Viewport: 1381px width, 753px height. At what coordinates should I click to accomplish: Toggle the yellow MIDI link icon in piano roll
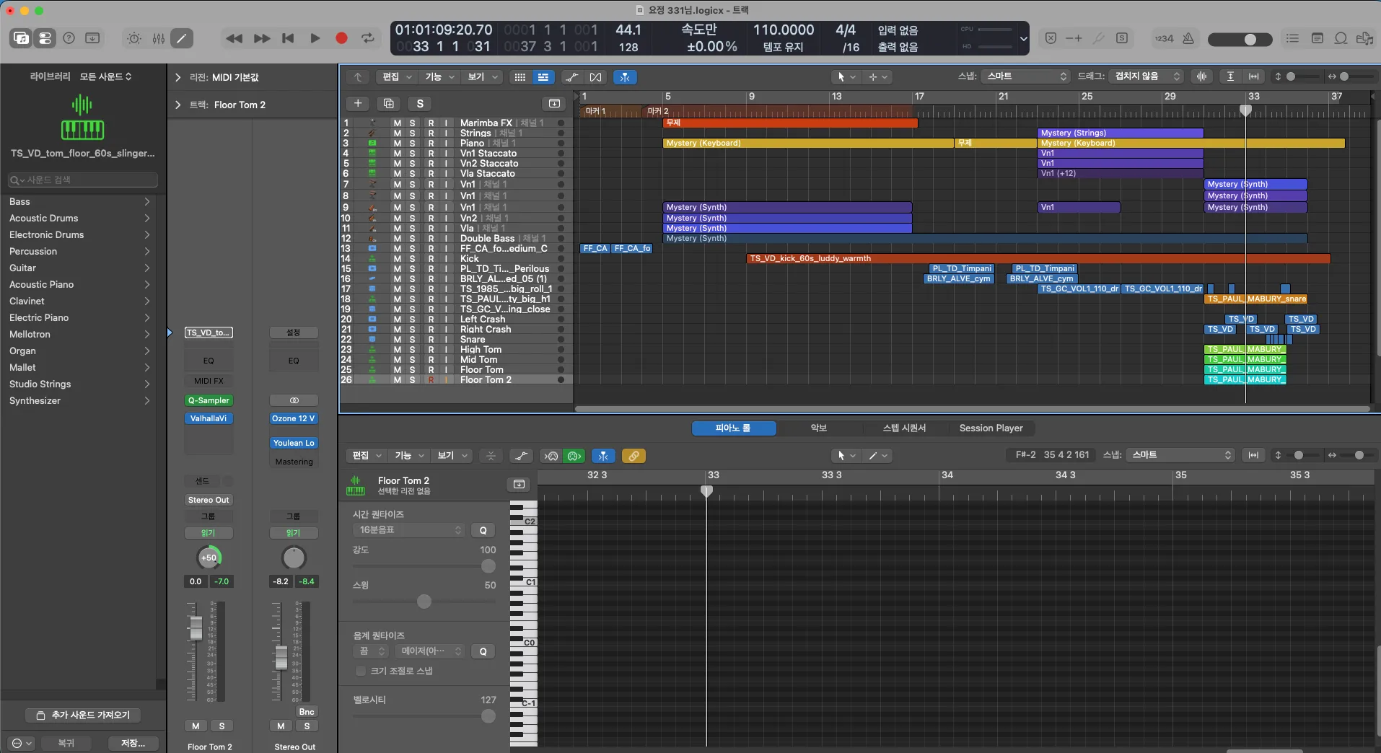tap(633, 456)
